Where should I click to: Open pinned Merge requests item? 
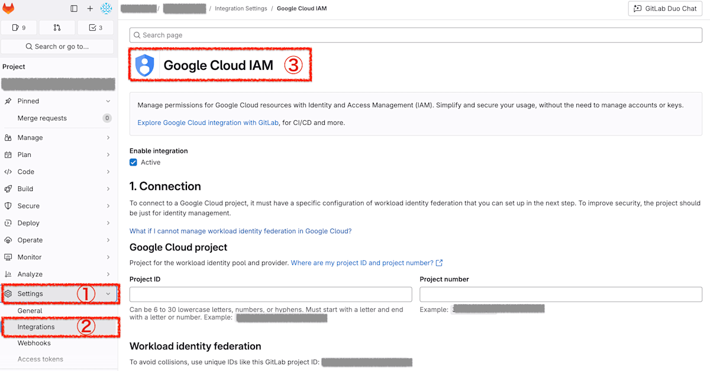click(57, 118)
